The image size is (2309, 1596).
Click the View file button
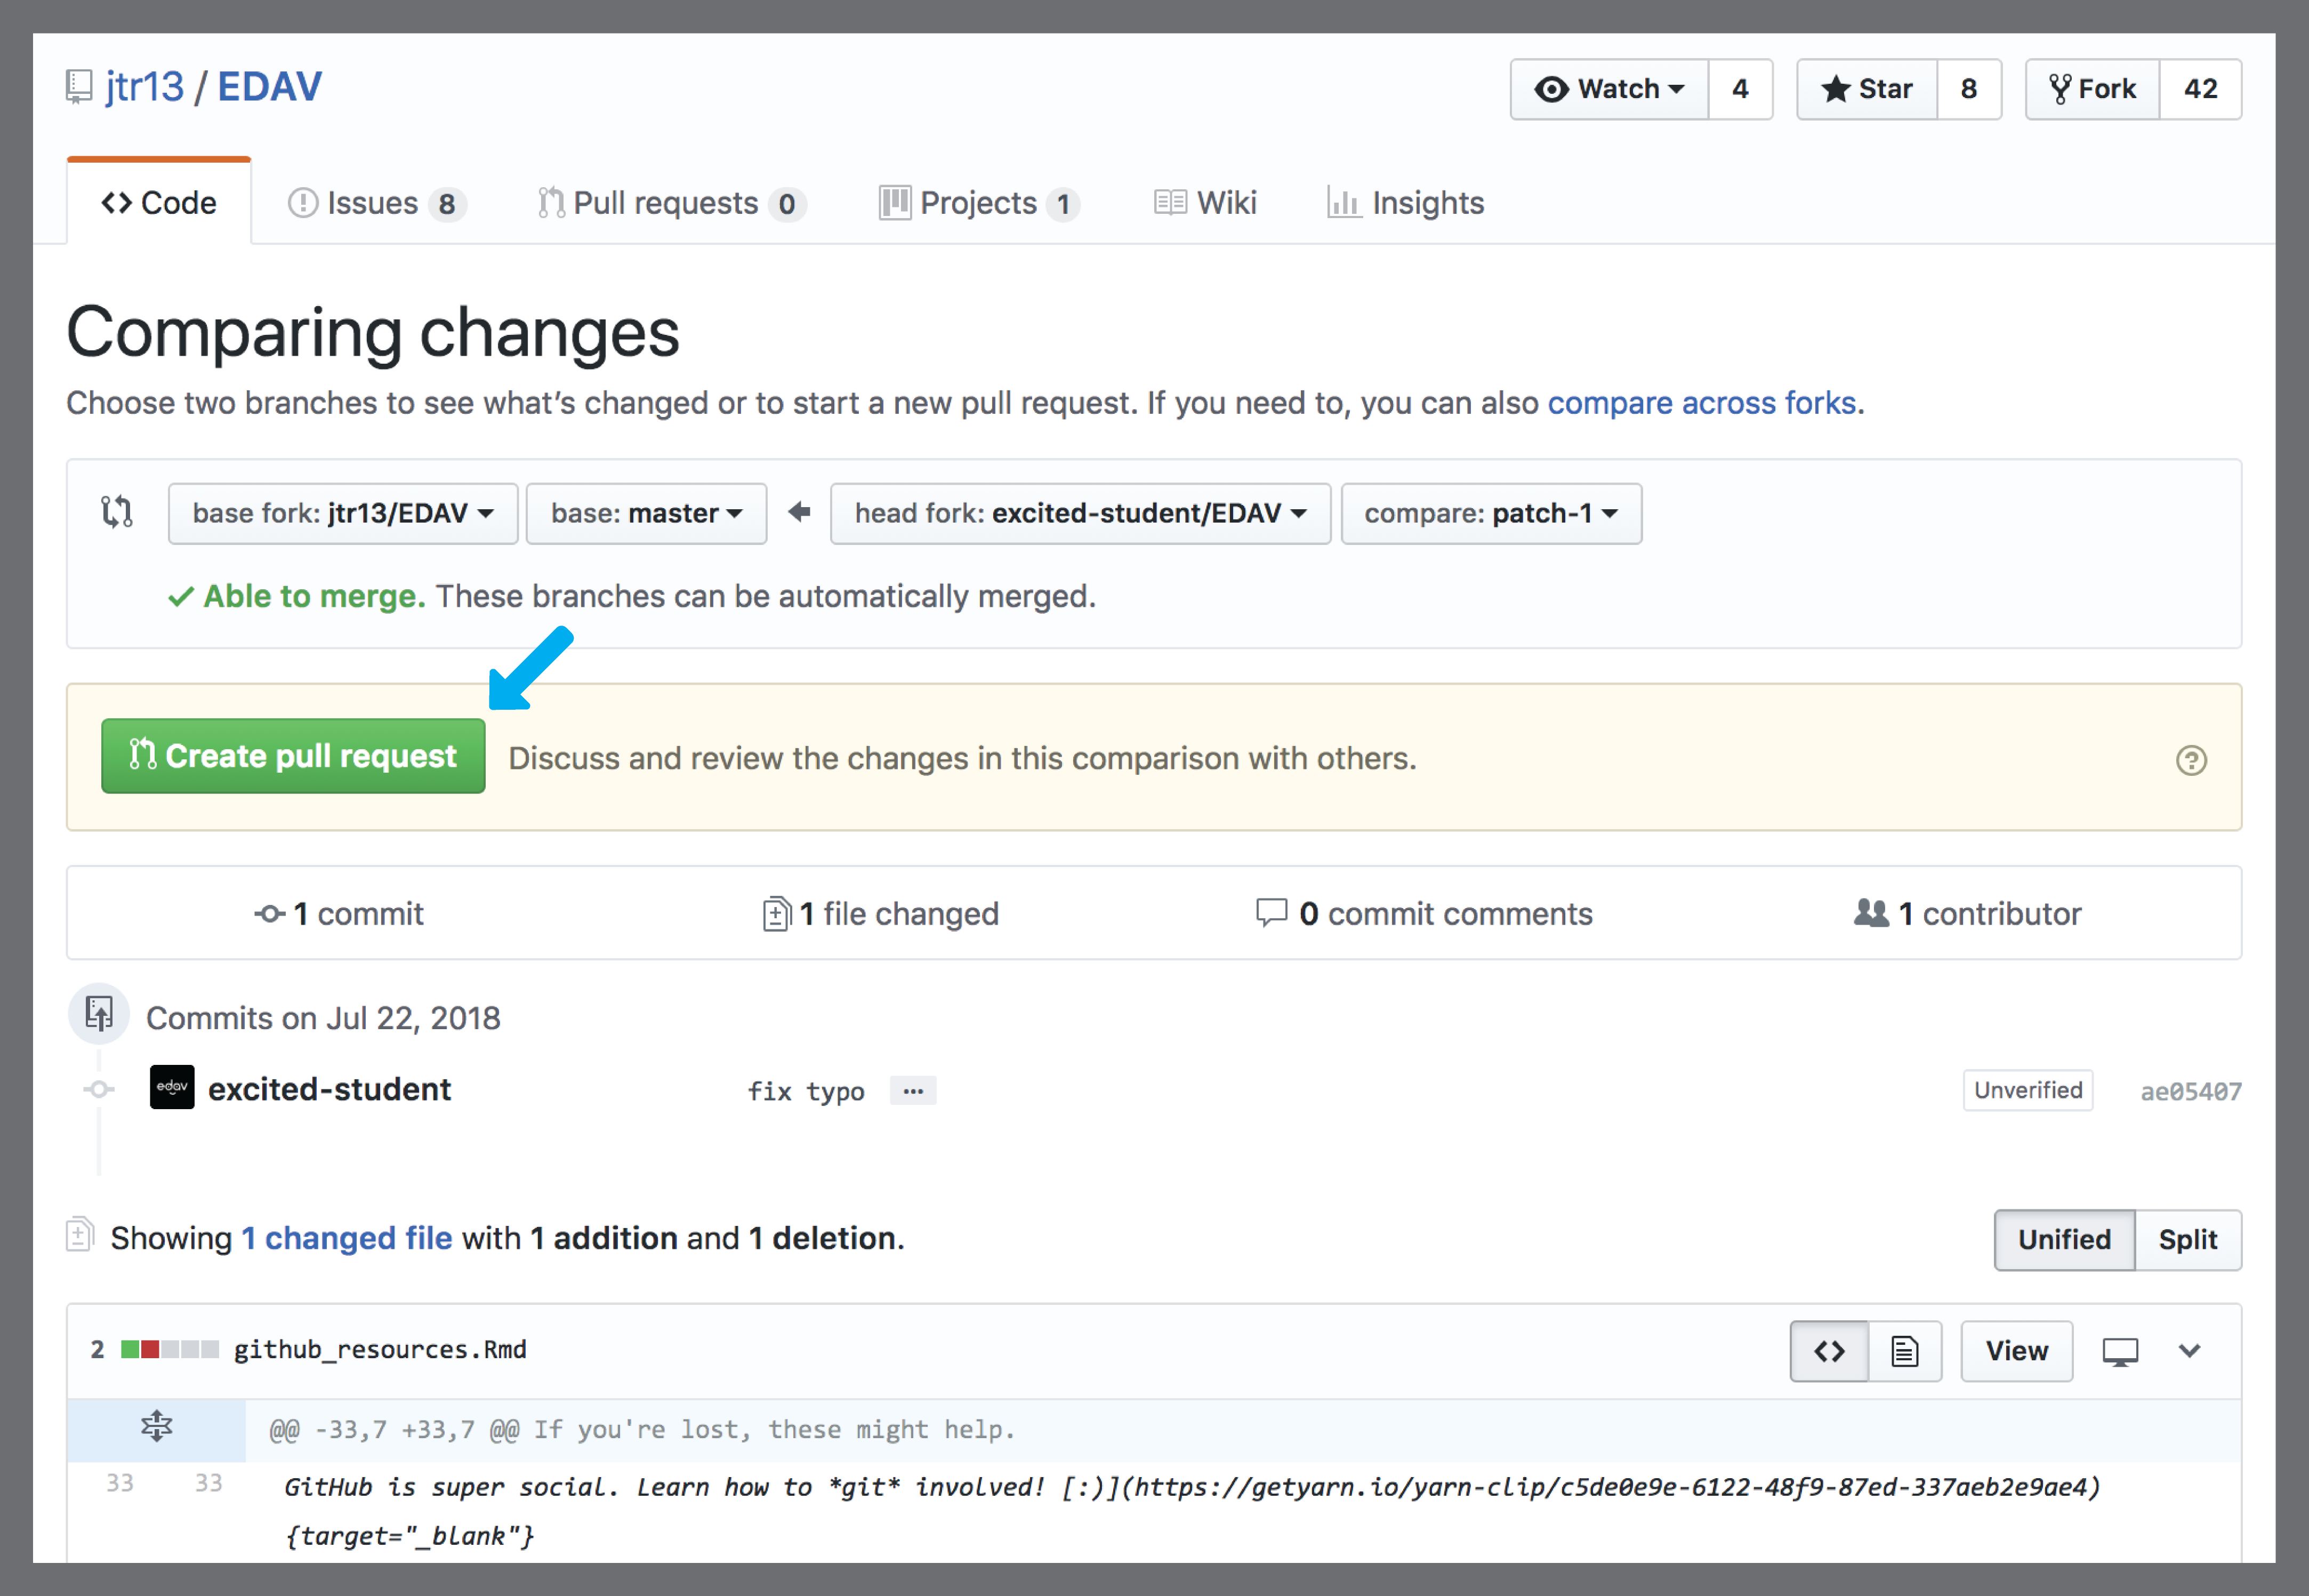[2017, 1352]
